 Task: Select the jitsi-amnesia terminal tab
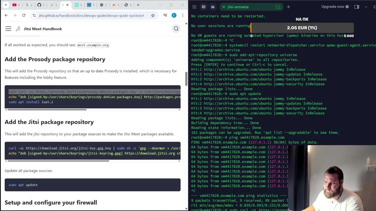[x=251, y=7]
